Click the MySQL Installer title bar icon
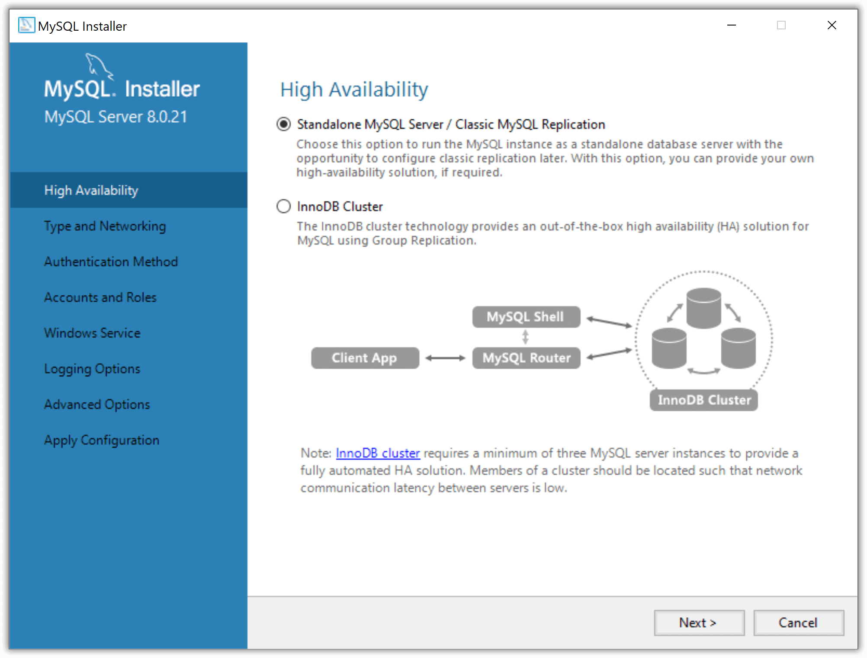 pos(26,25)
